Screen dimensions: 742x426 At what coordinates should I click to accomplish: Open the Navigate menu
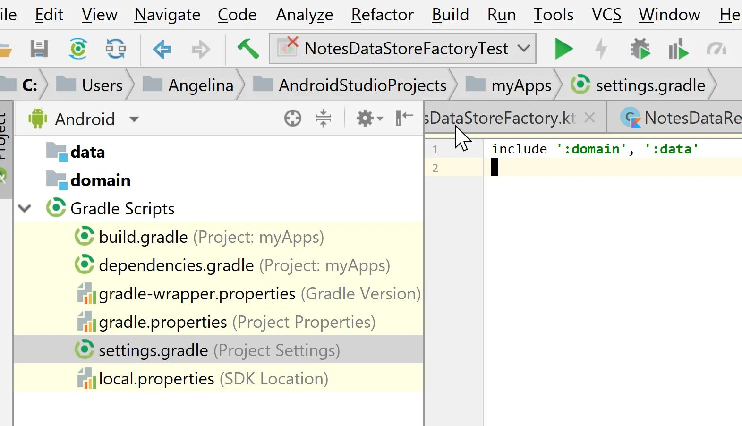click(167, 15)
